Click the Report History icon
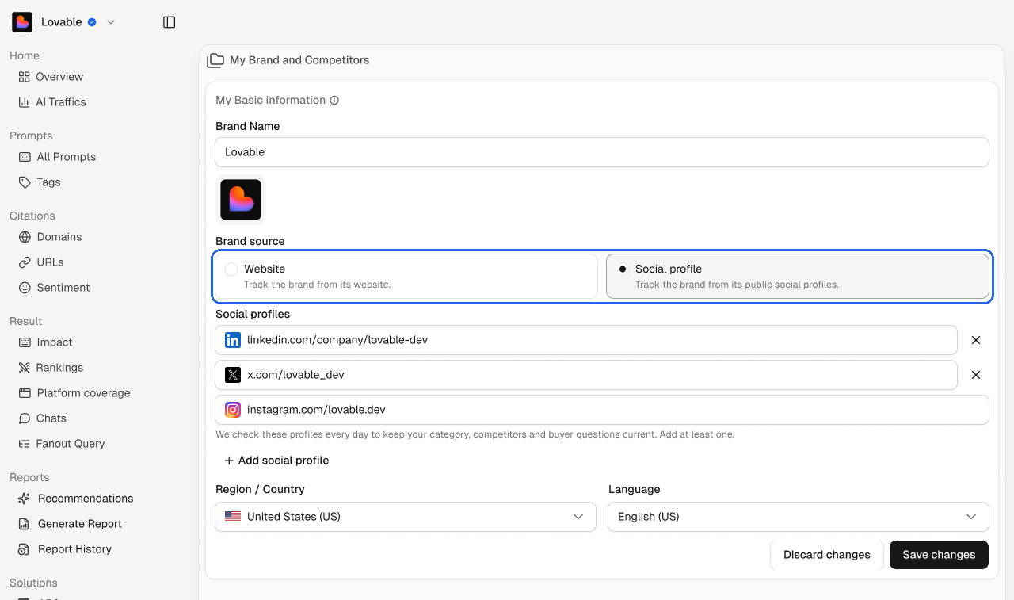The height and width of the screenshot is (600, 1014). click(24, 549)
